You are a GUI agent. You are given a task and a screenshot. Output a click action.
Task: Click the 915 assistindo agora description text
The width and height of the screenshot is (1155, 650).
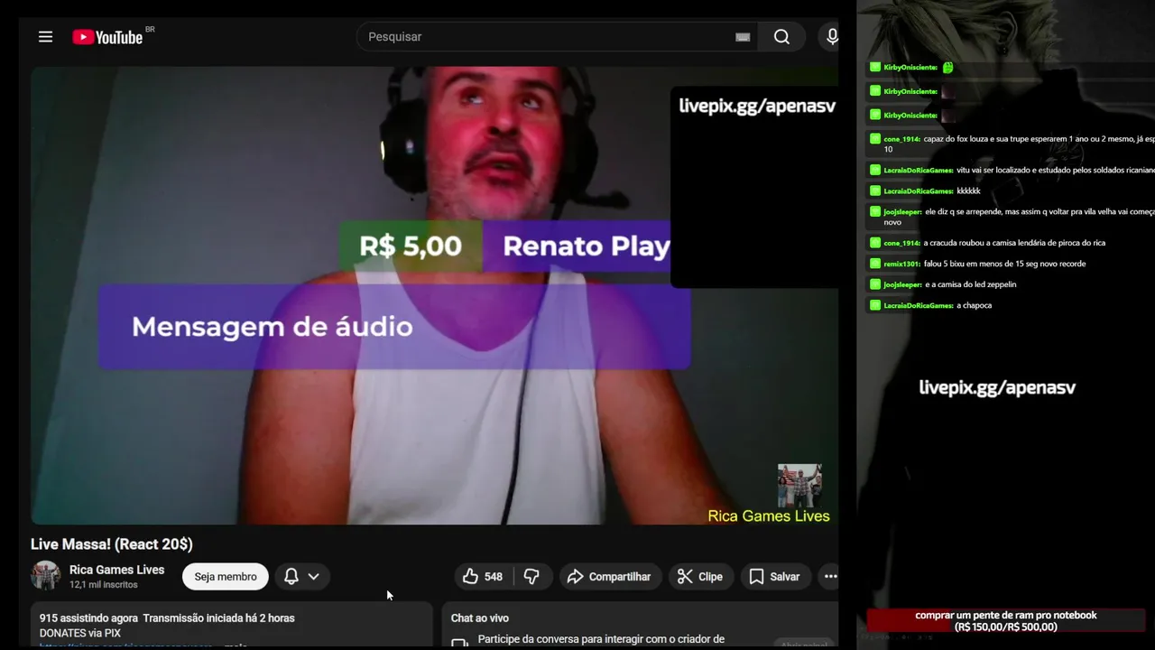[167, 618]
